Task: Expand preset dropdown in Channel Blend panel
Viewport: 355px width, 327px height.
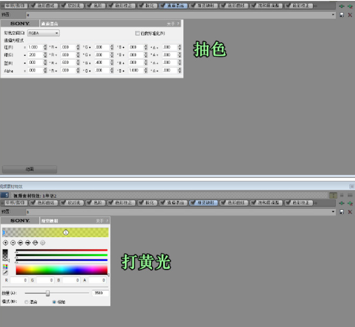Action: pos(333,15)
